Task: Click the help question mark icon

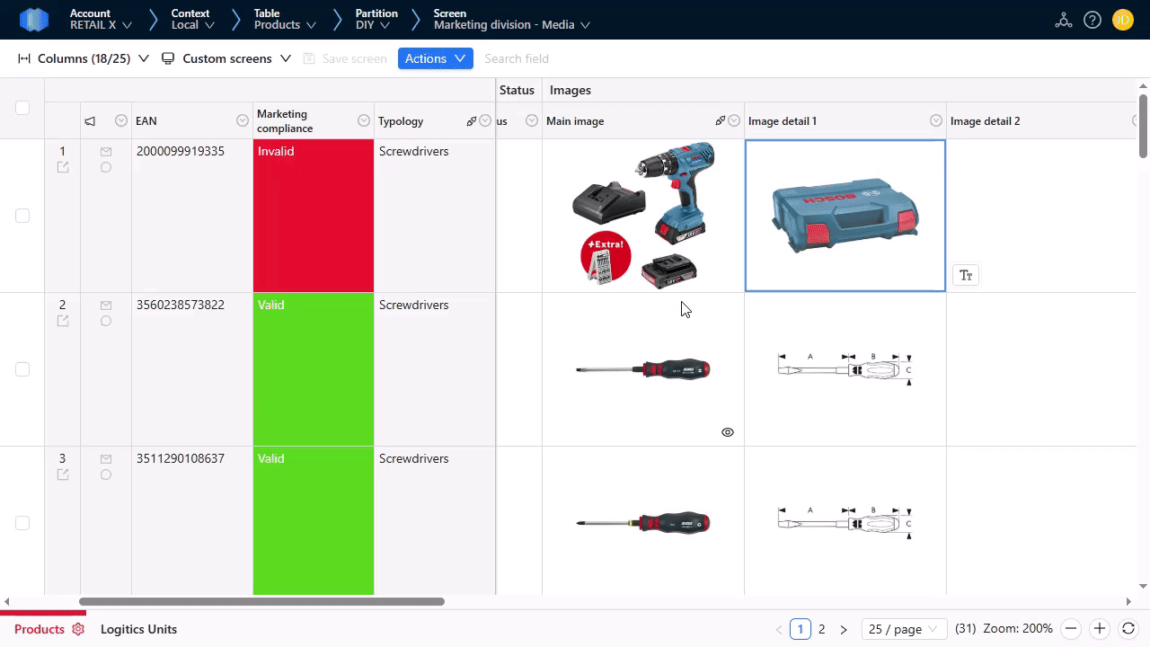Action: coord(1092,20)
